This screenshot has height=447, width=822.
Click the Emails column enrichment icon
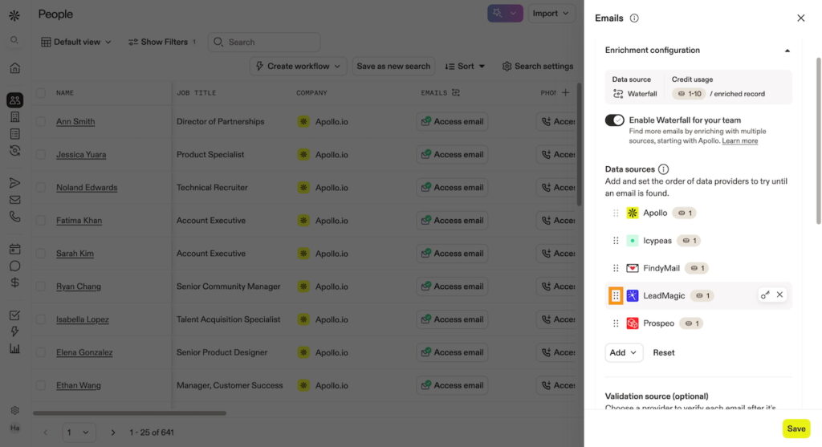coord(456,93)
